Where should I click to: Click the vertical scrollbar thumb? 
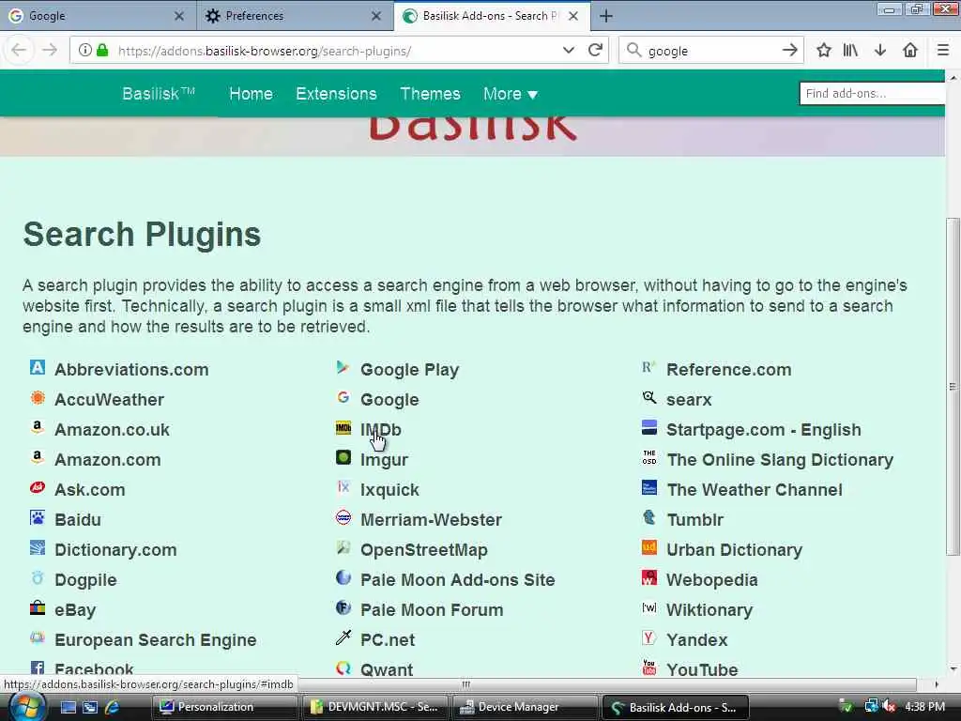click(953, 386)
